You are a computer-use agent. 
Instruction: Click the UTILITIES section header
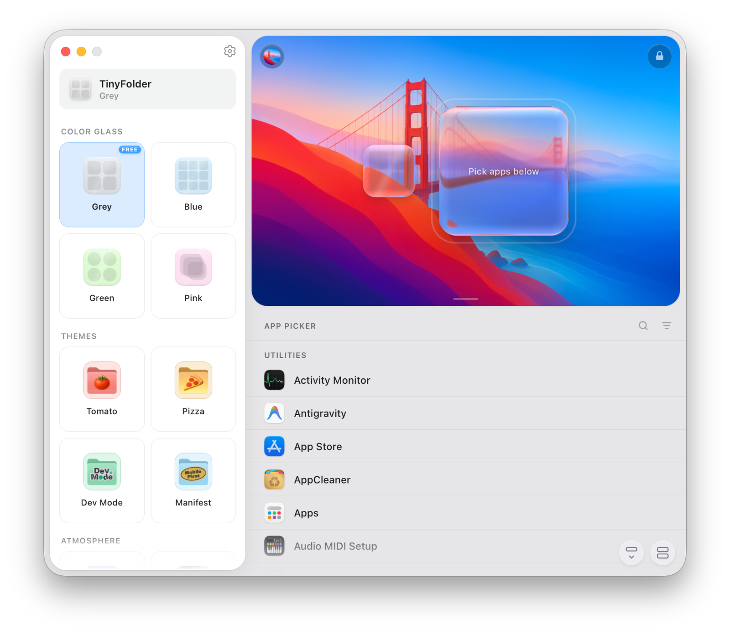point(285,355)
